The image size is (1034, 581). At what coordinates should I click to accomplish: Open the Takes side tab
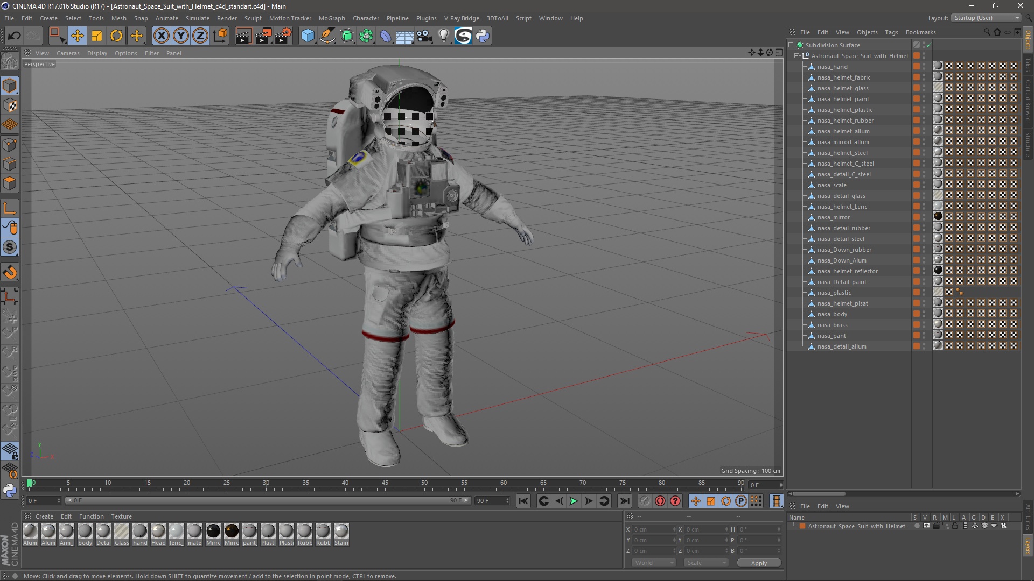tap(1028, 65)
